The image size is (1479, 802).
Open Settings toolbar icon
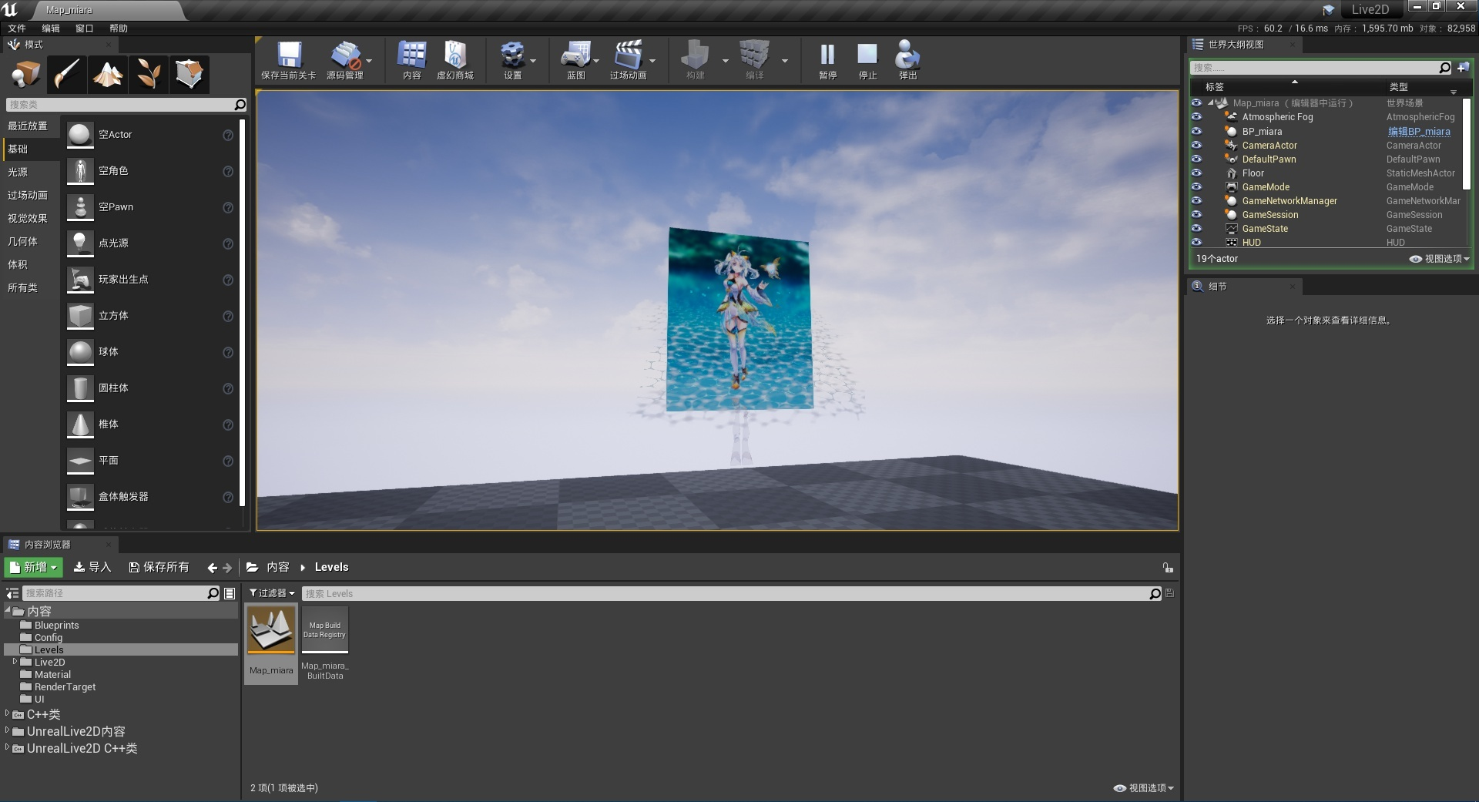(x=512, y=55)
